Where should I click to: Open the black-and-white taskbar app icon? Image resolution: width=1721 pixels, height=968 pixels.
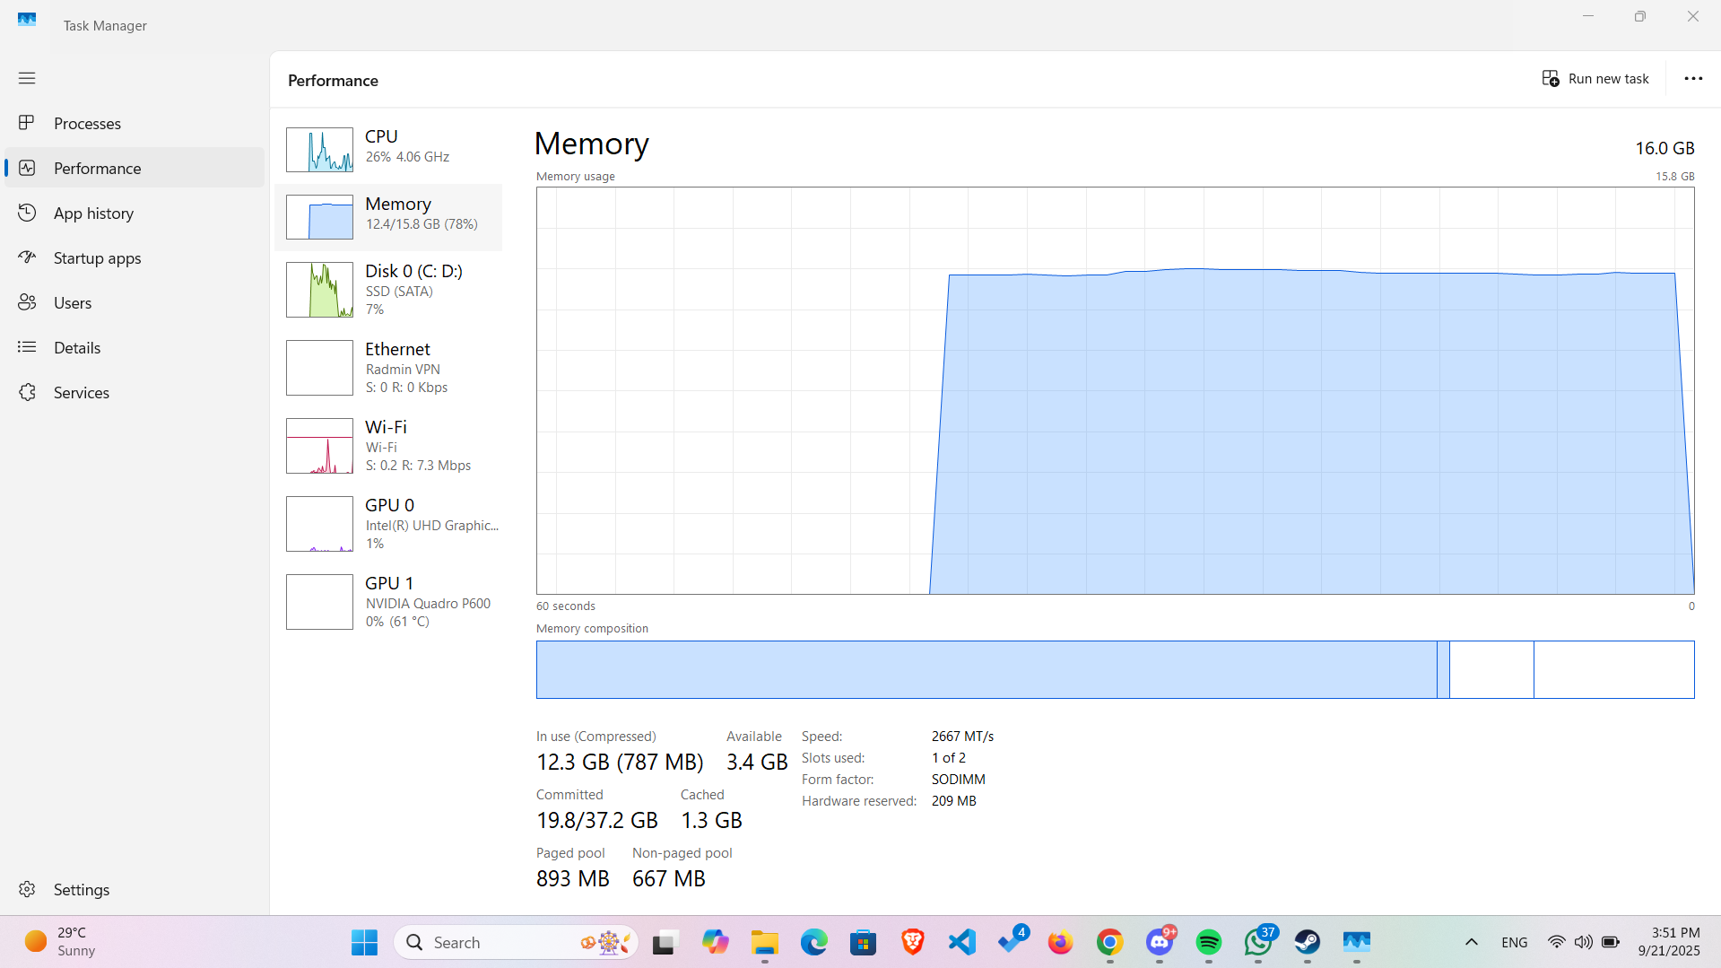pos(664,942)
